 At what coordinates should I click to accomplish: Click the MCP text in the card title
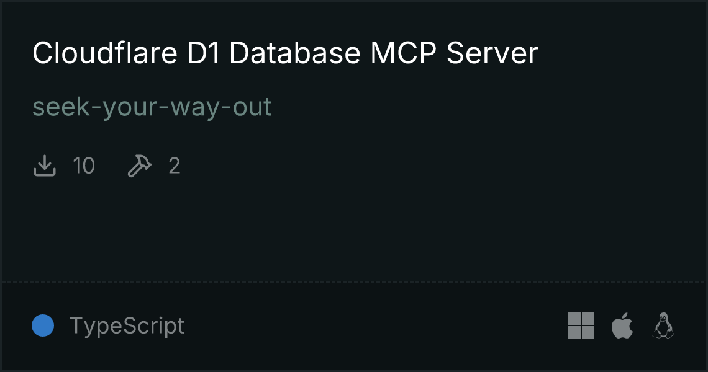click(403, 53)
